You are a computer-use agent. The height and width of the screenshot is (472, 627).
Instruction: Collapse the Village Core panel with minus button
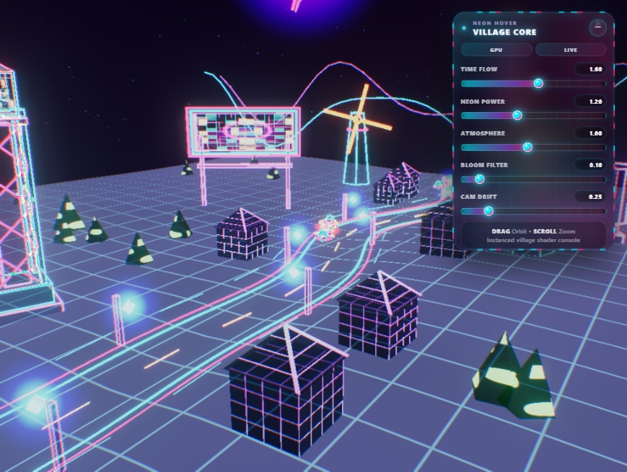click(x=597, y=27)
